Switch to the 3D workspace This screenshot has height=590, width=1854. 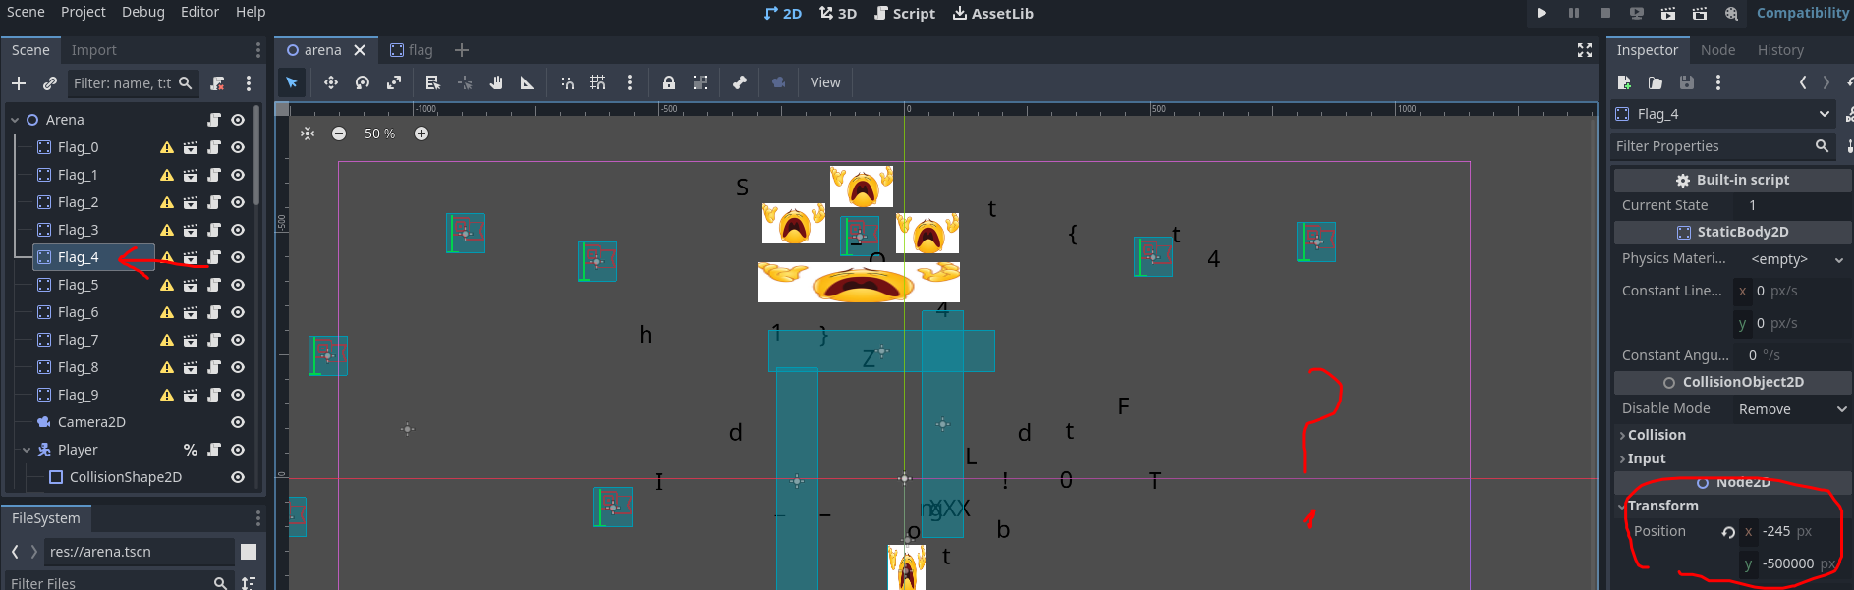tap(838, 13)
